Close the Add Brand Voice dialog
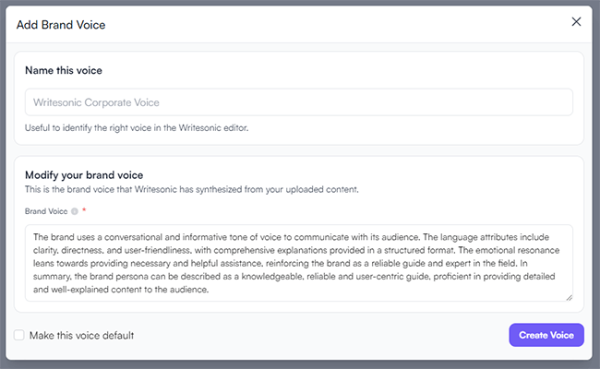This screenshot has width=600, height=369. tap(576, 22)
